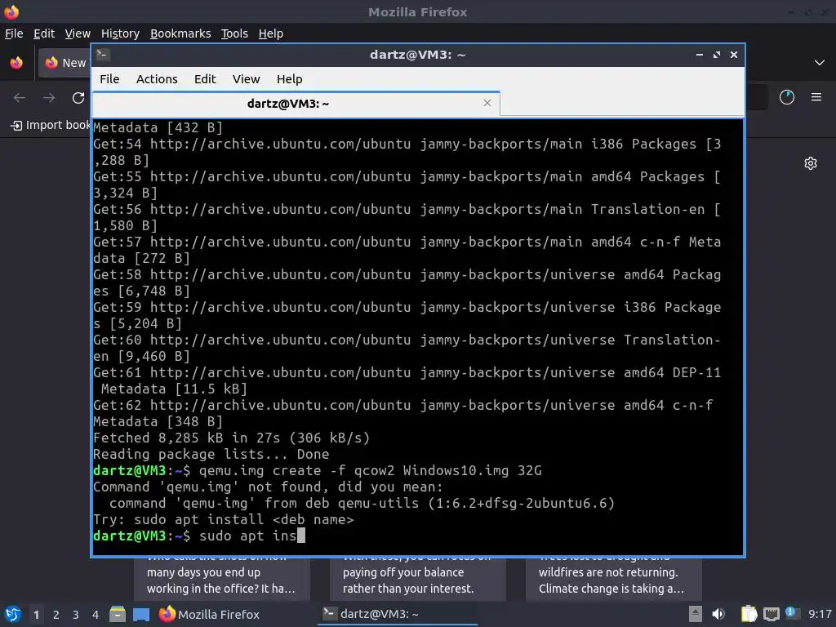Image resolution: width=836 pixels, height=627 pixels.
Task: Open new tab personalize gear icon
Action: (811, 163)
